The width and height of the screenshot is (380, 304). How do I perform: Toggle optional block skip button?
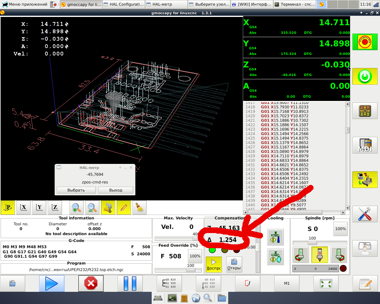[x=248, y=284]
